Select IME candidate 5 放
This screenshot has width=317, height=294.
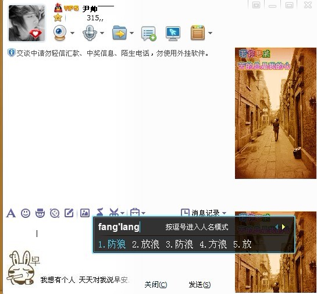[242, 244]
